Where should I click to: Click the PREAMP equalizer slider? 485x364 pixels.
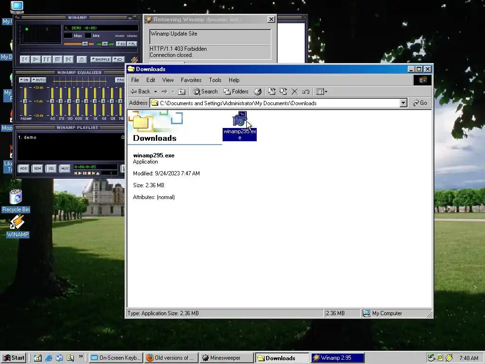[26, 101]
